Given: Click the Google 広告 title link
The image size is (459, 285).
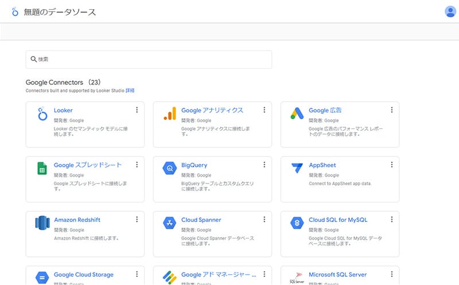Looking at the screenshot, I should point(325,110).
